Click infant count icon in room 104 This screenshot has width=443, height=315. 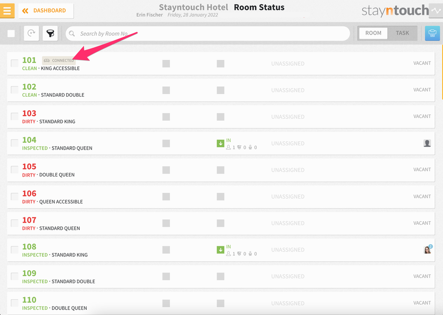click(250, 147)
